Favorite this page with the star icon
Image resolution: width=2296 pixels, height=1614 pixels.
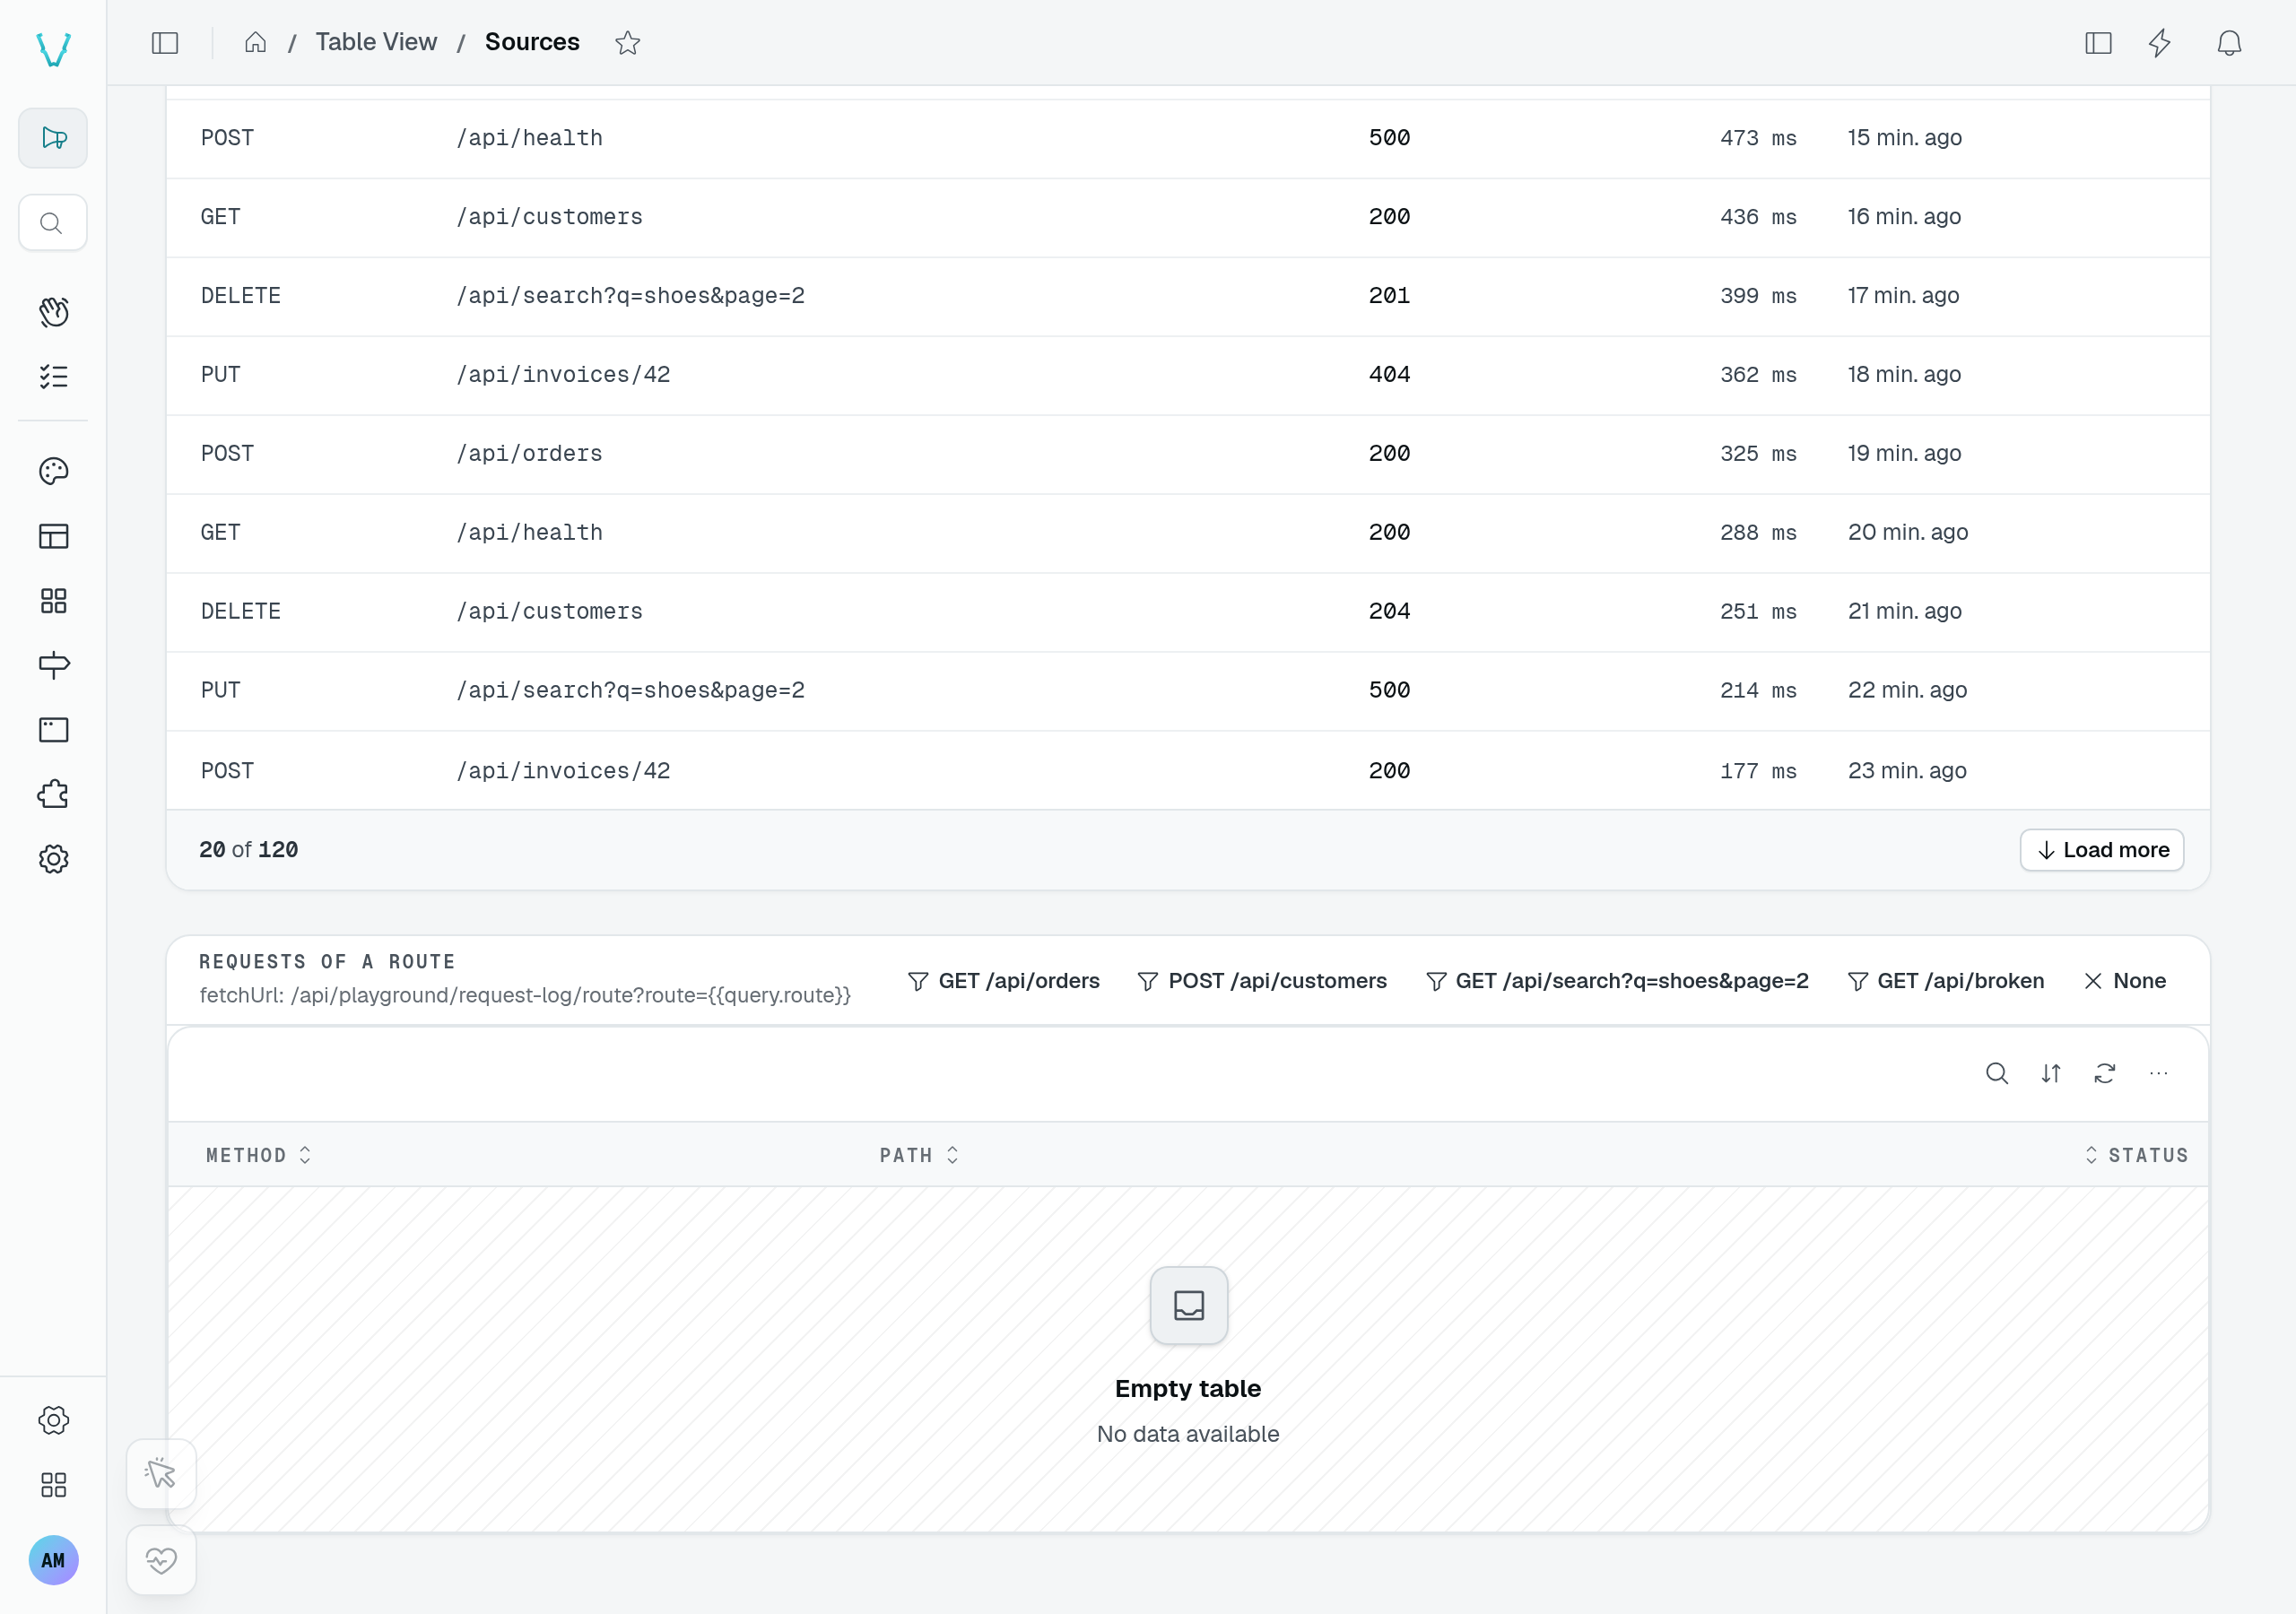tap(627, 43)
